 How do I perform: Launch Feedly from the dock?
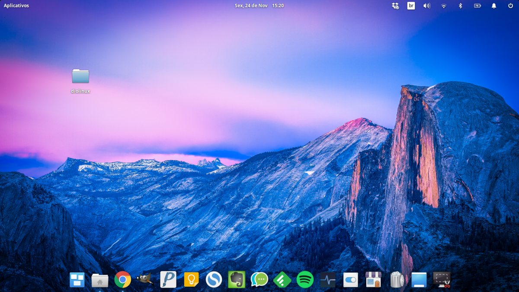click(282, 280)
